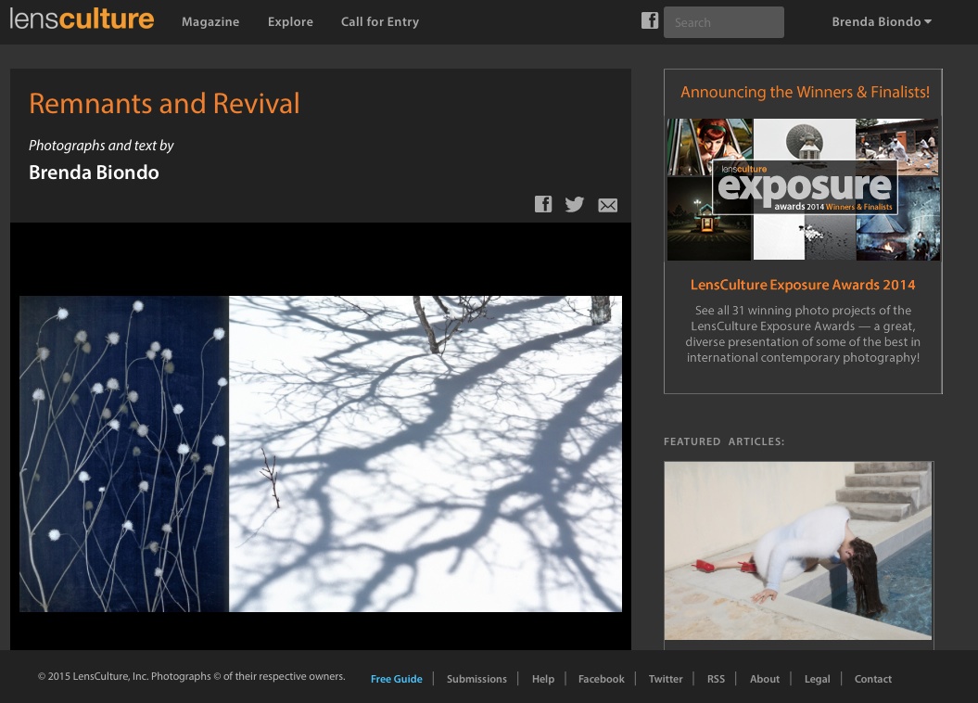Click the Photographs and text by caption
The width and height of the screenshot is (978, 703).
pos(101,146)
